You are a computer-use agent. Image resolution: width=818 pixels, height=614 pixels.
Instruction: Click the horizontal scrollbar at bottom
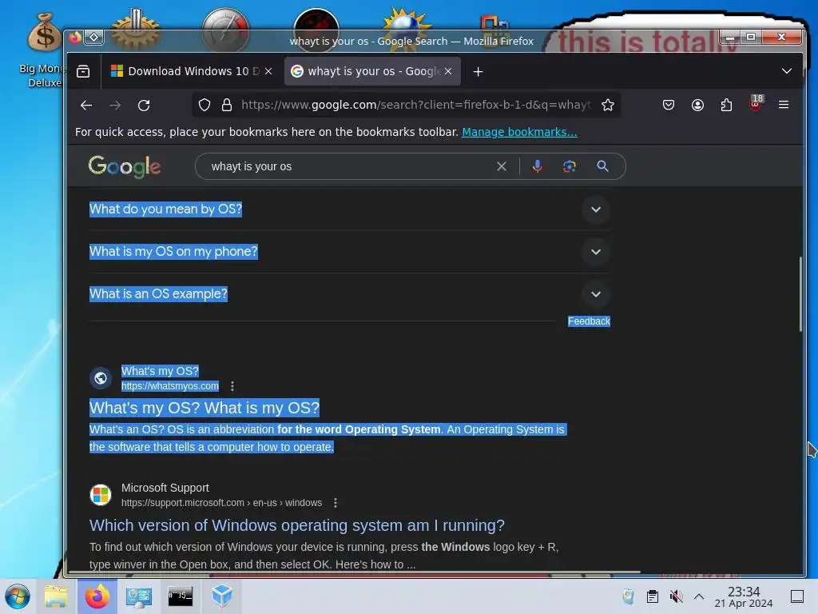point(354,572)
